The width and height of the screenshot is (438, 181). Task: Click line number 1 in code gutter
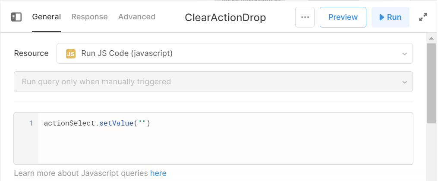point(31,123)
